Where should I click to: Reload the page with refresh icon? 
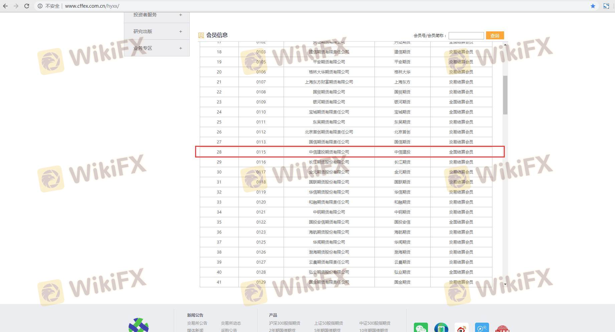coord(27,6)
